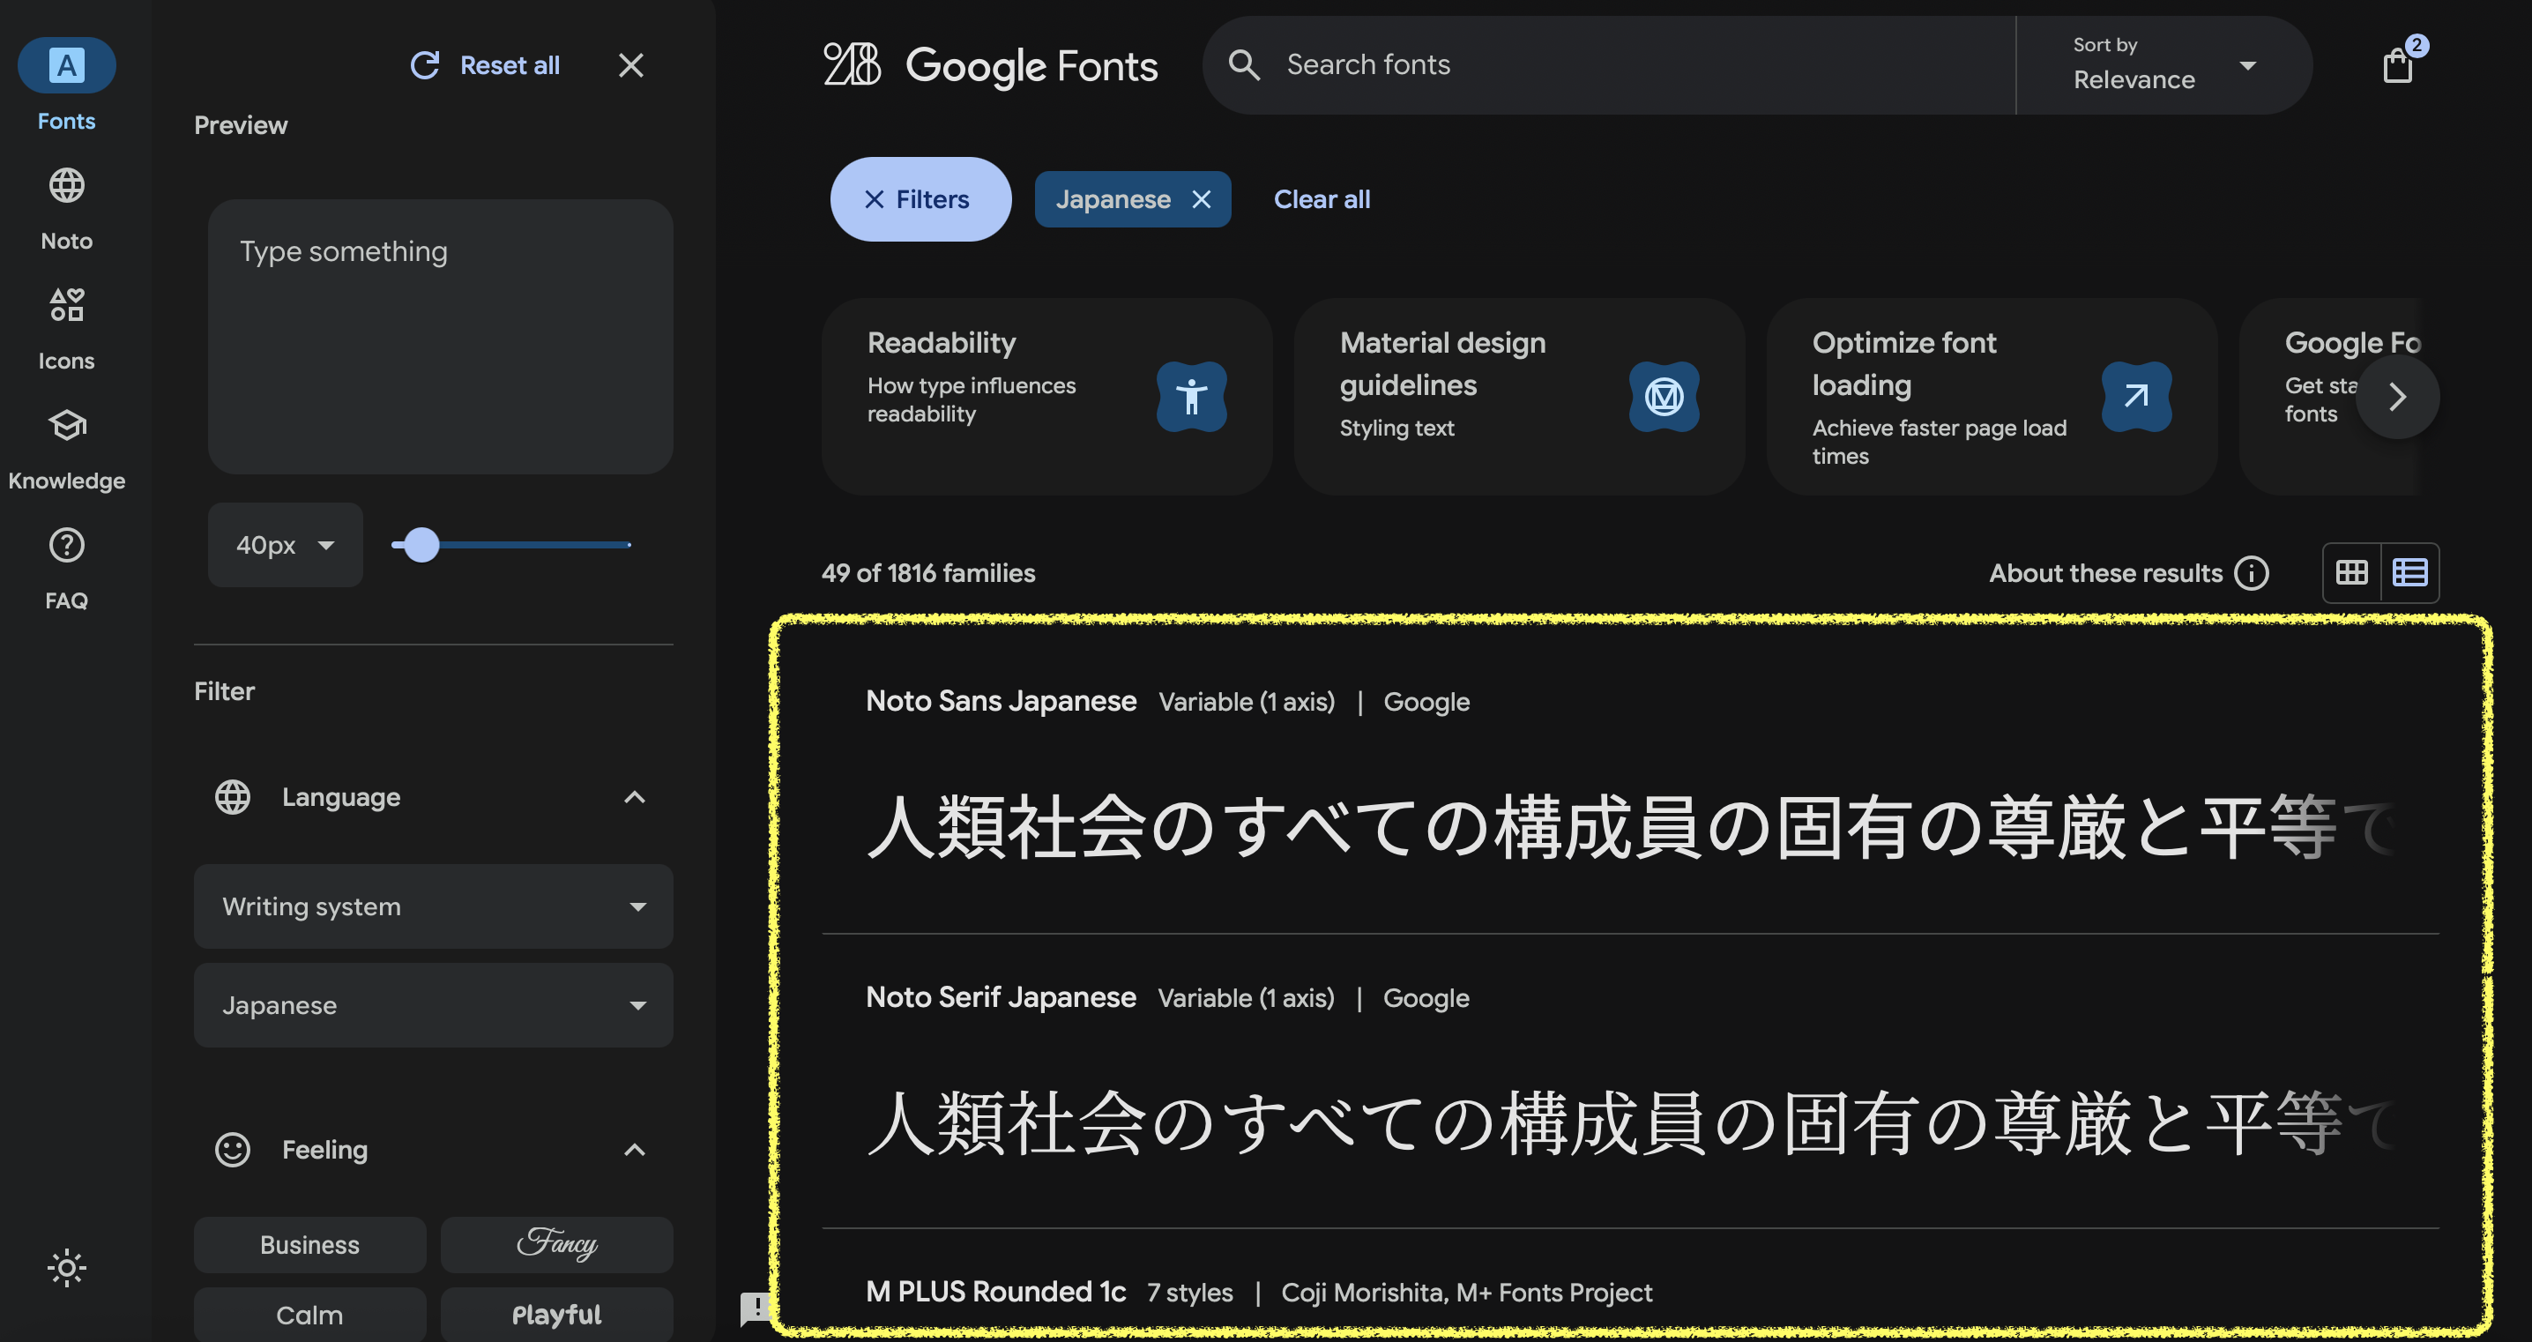
Task: Select the Playful feeling chip
Action: click(x=556, y=1315)
